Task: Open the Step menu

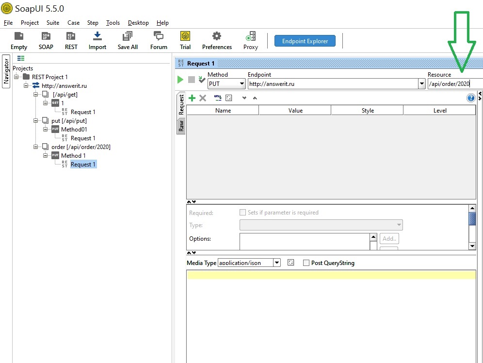Action: point(93,23)
